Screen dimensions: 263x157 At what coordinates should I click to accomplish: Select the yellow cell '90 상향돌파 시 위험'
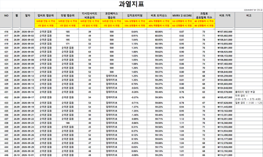pos(204,25)
